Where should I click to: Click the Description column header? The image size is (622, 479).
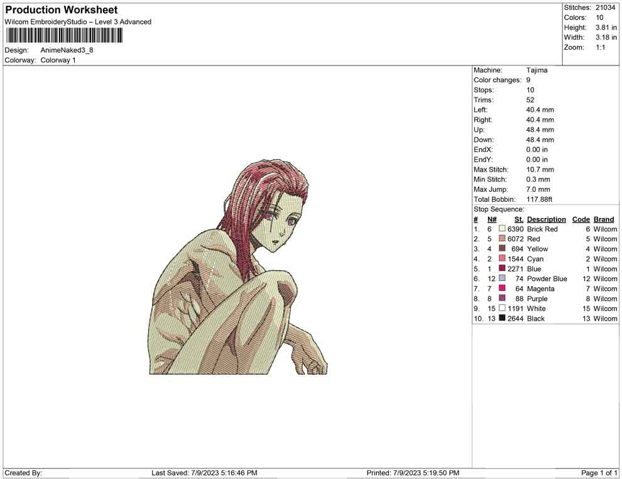coord(546,219)
